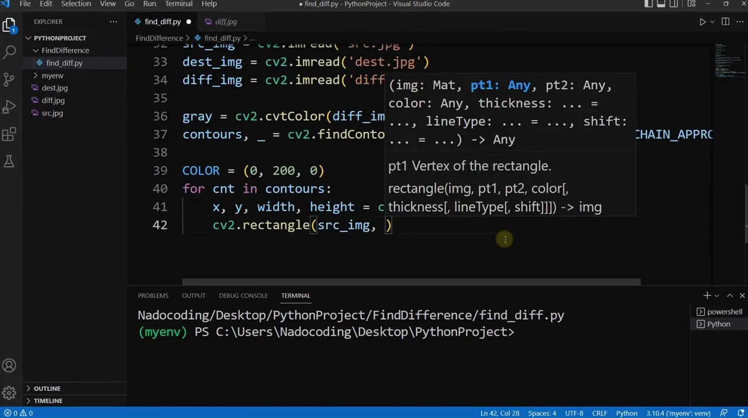Open the File menu
The height and width of the screenshot is (418, 748).
tap(25, 4)
